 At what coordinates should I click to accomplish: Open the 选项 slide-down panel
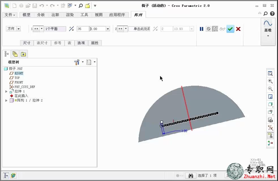(81, 43)
